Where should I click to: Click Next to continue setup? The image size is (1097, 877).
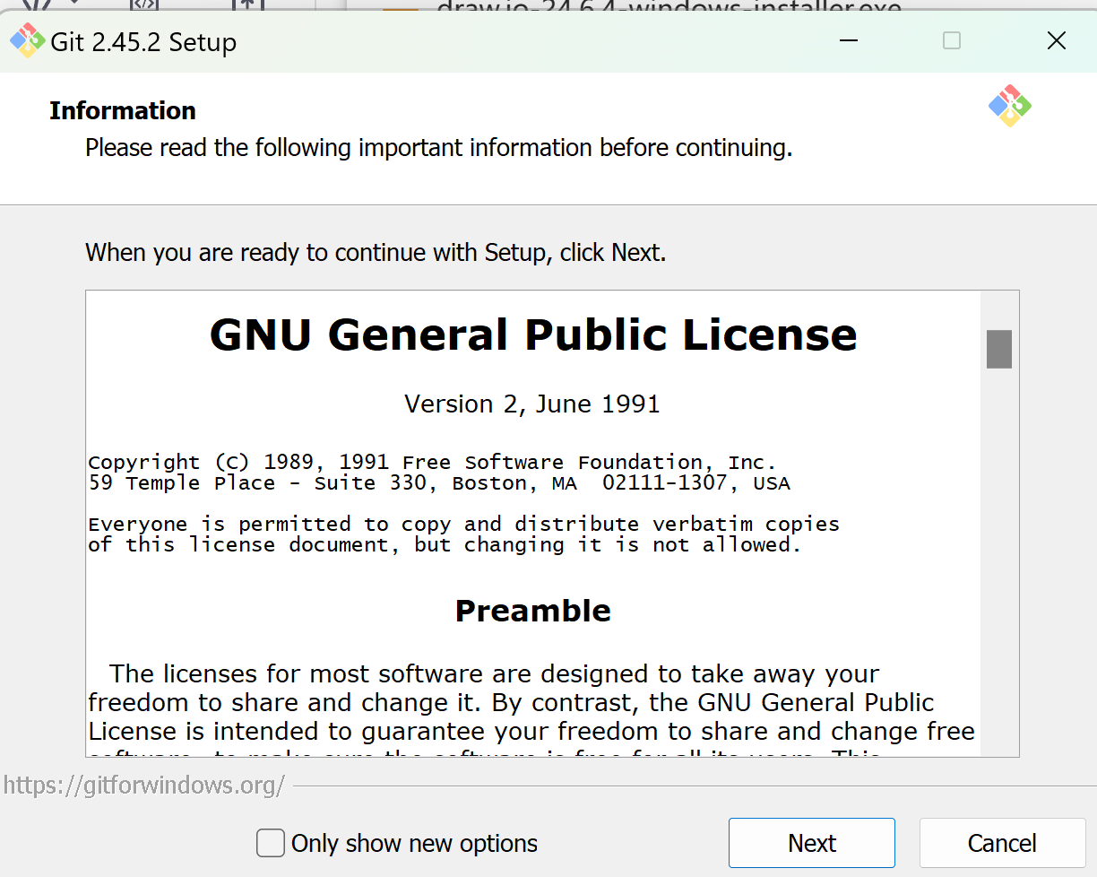coord(812,843)
